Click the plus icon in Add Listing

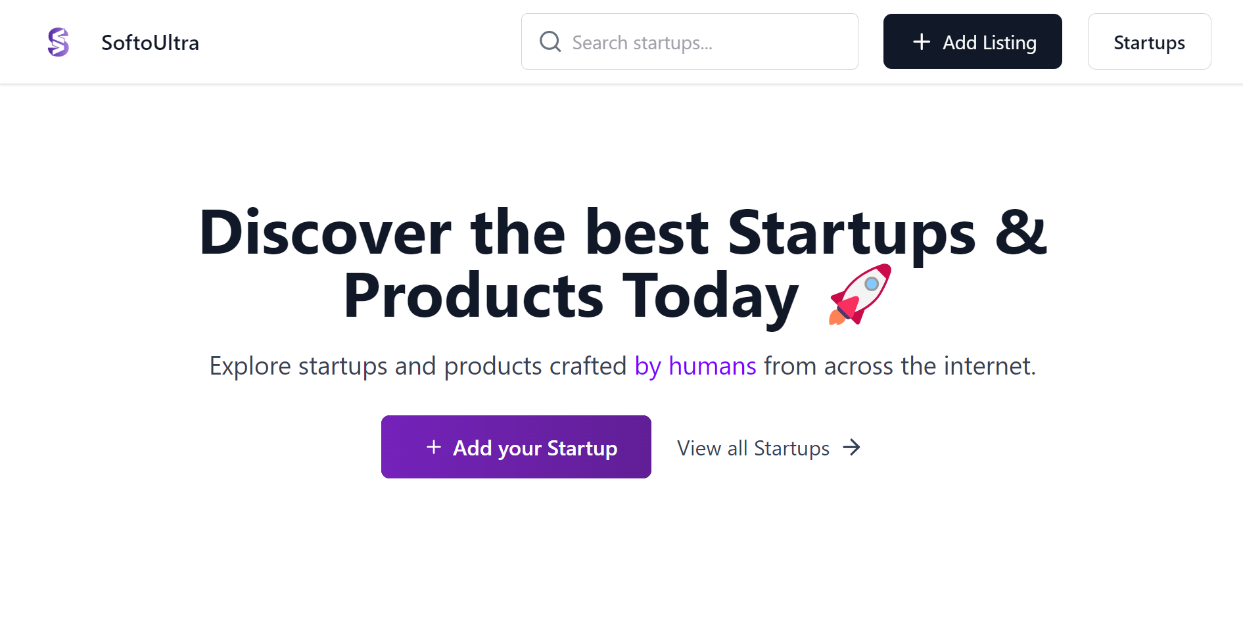pyautogui.click(x=922, y=42)
